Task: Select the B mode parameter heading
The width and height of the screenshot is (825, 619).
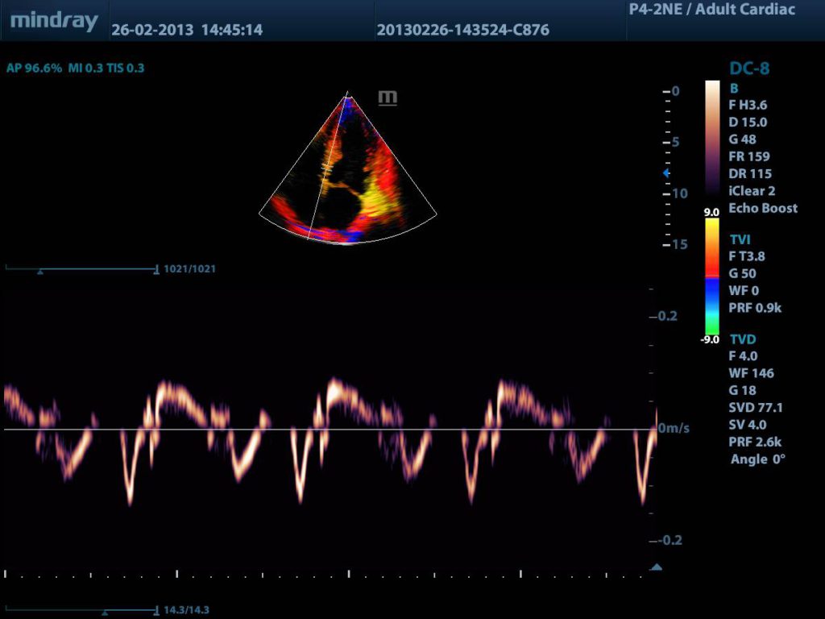Action: pyautogui.click(x=733, y=88)
